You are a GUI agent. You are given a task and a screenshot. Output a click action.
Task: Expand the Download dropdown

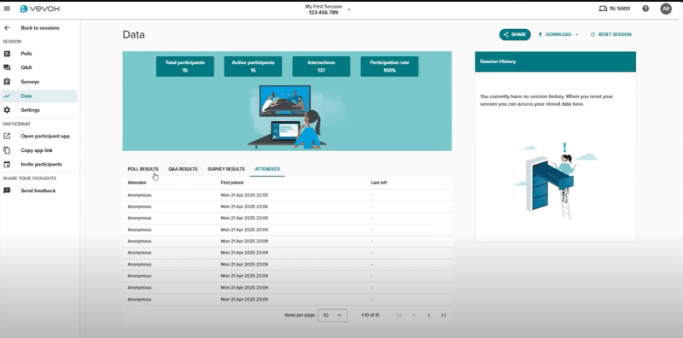(x=558, y=34)
